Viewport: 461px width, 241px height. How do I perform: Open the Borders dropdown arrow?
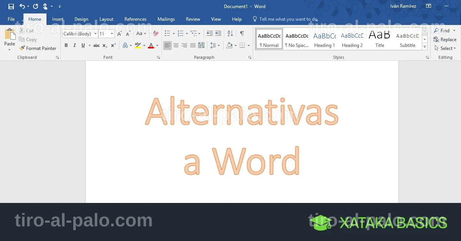point(249,45)
